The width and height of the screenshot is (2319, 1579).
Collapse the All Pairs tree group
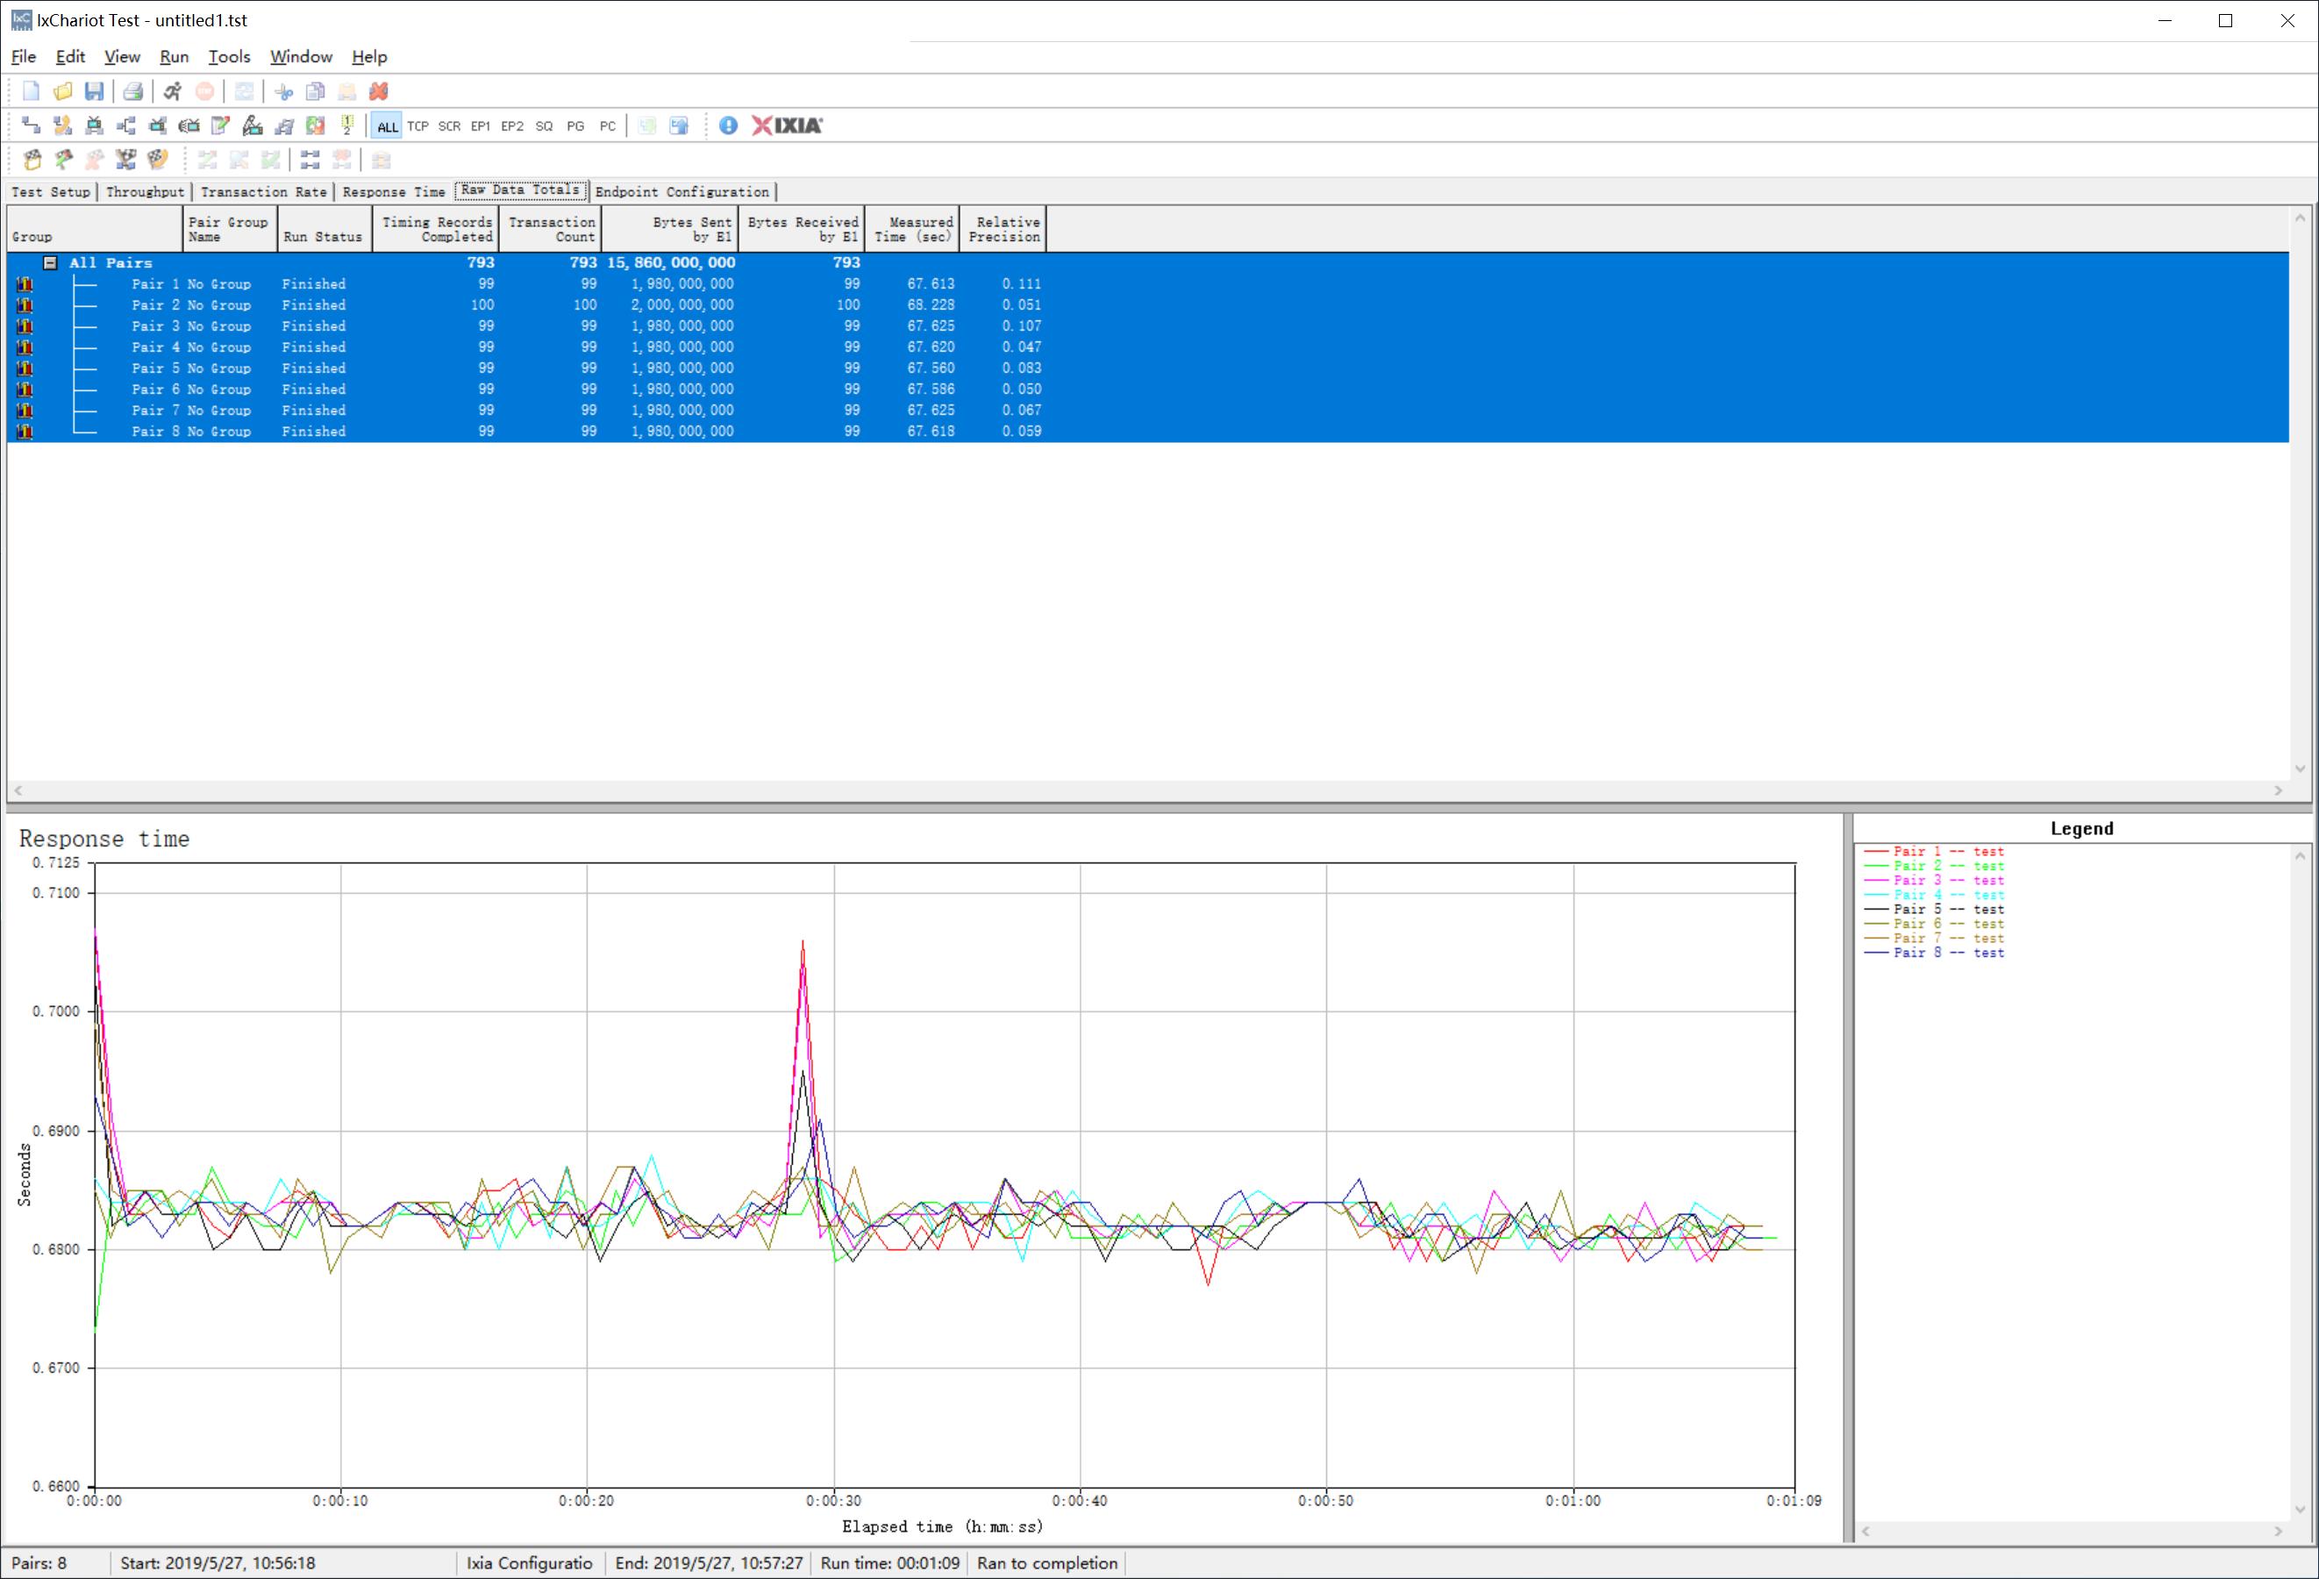click(x=50, y=262)
